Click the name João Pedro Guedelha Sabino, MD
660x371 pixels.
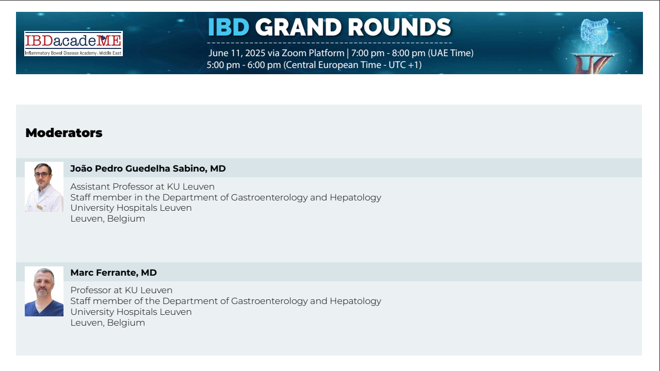point(148,168)
